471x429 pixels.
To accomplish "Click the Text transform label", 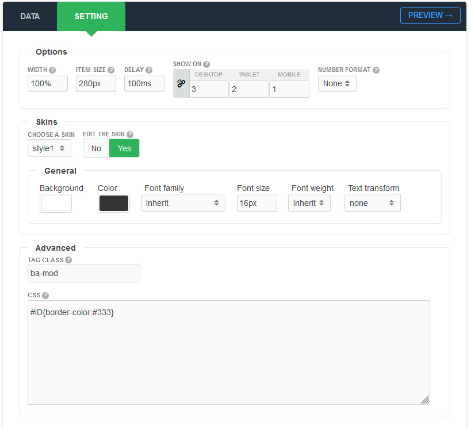I will coord(374,188).
